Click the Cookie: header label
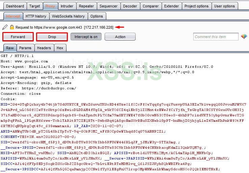Image resolution: width=249 pixels, height=173 pixels. [x=9, y=99]
